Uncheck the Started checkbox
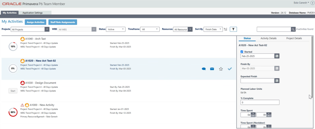 point(242,52)
